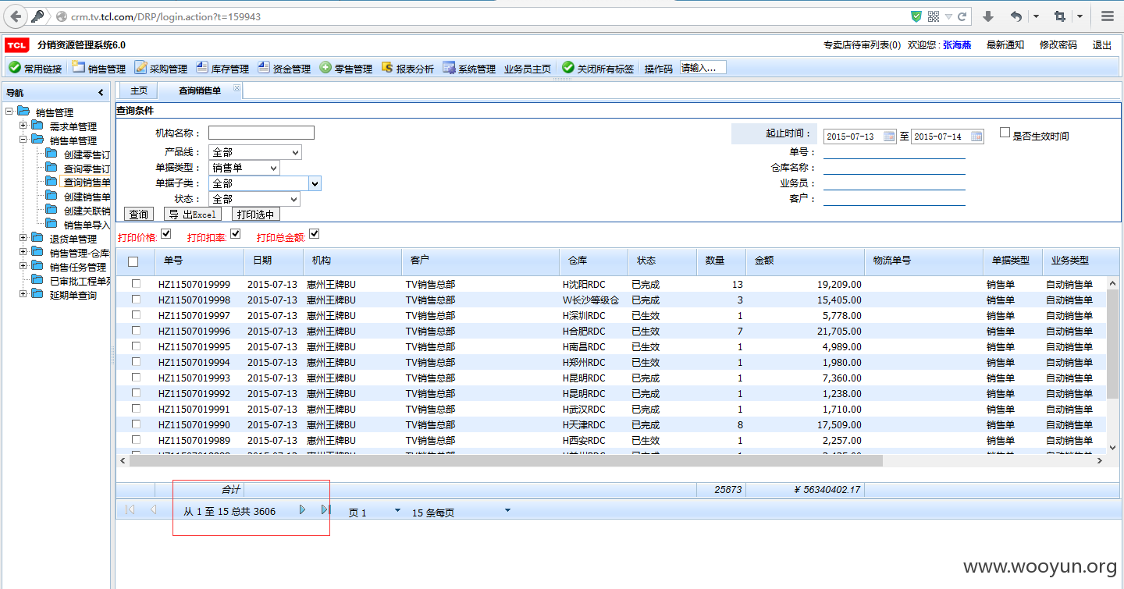Click the browser reload icon
Viewport: 1124px width, 589px height.
click(962, 16)
